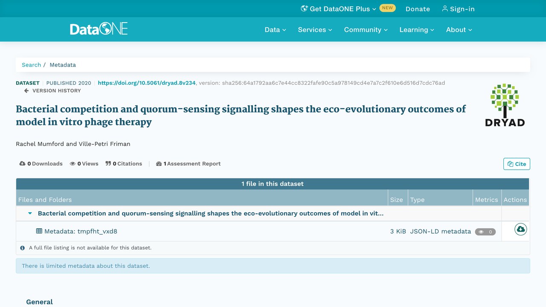Click the Sign-in link text
546x307 pixels.
[x=462, y=9]
